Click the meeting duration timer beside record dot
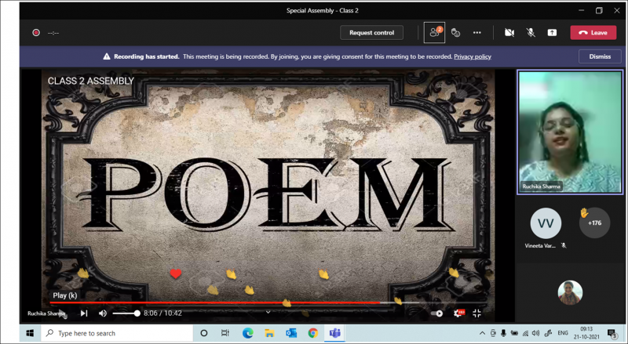 [x=53, y=33]
